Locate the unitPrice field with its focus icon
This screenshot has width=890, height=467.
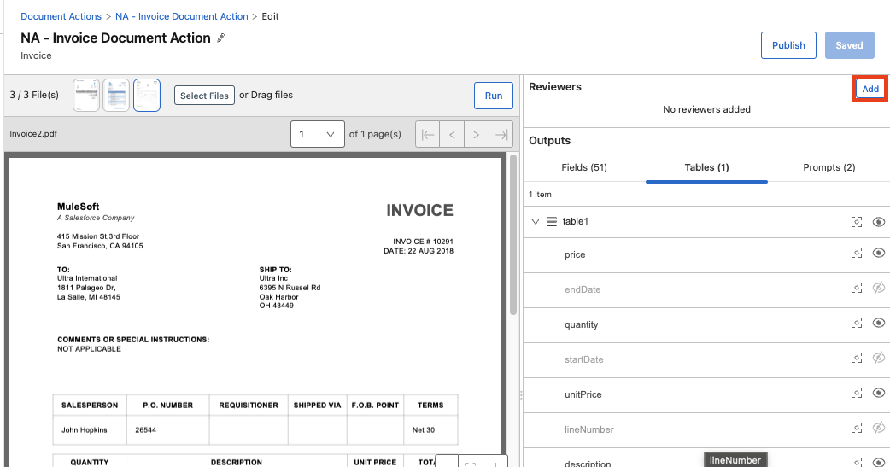pos(857,393)
